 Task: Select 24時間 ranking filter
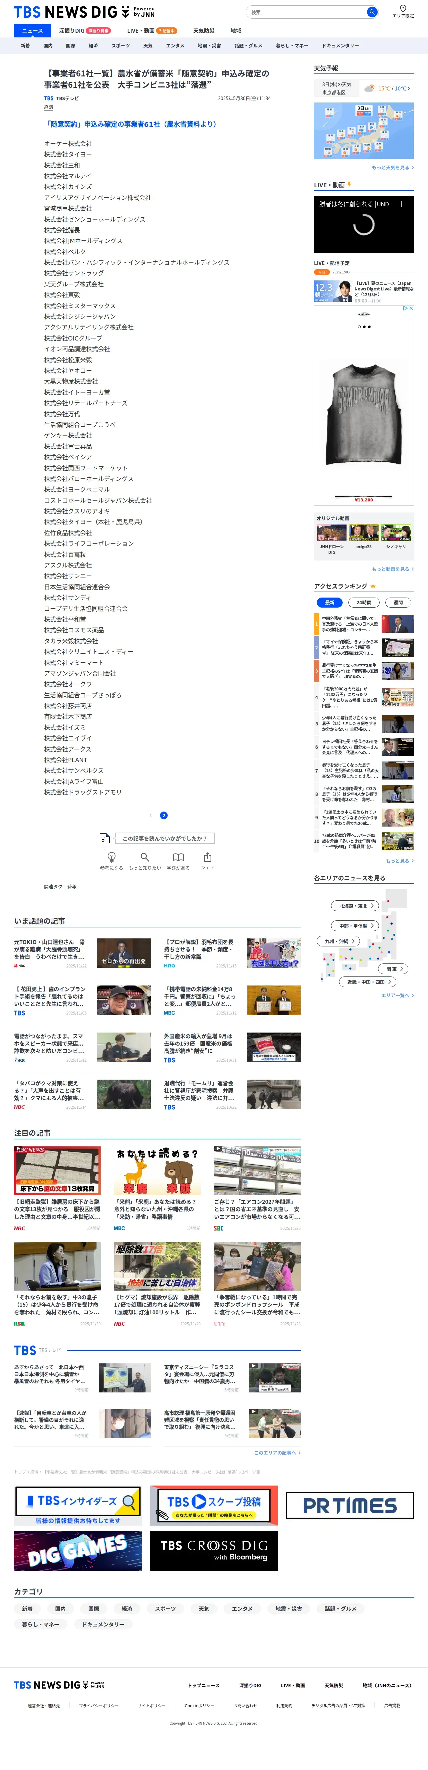tap(364, 603)
